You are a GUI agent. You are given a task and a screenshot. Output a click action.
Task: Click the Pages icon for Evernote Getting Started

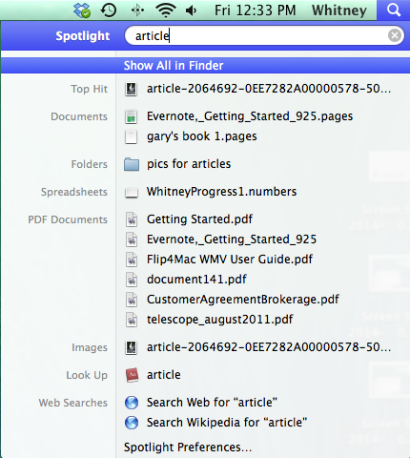[132, 116]
